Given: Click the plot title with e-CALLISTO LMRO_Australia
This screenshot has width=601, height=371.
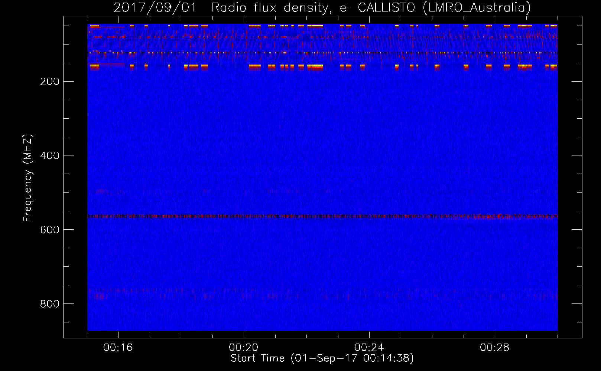Looking at the screenshot, I should click(322, 7).
